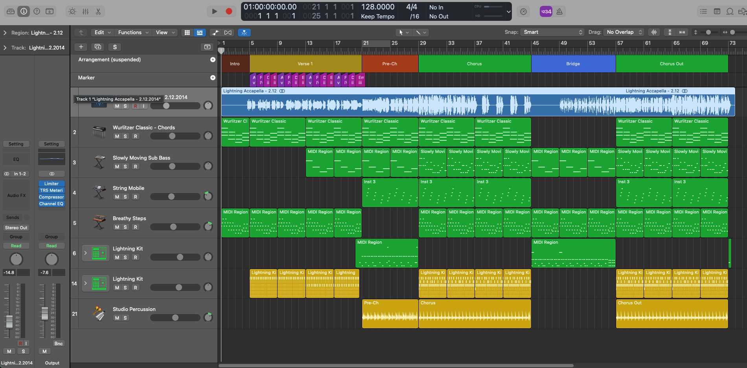Click the Studio Percussion instrument icon
The height and width of the screenshot is (368, 747).
click(x=99, y=314)
